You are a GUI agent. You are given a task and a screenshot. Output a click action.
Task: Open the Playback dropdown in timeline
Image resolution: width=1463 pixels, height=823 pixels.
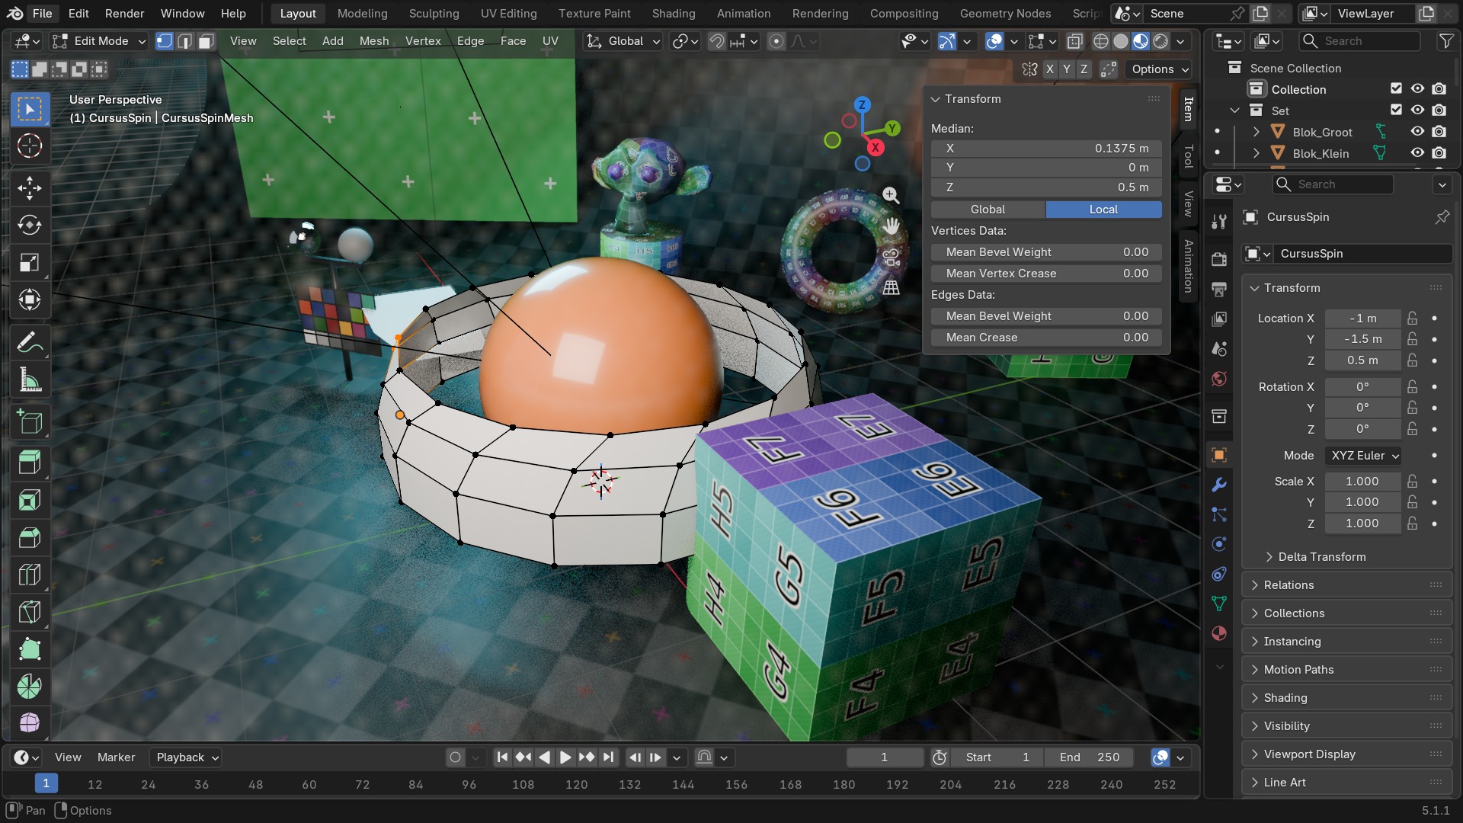(x=187, y=757)
